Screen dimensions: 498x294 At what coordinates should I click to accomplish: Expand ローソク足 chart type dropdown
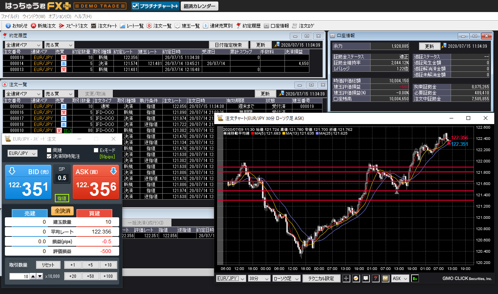[x=286, y=279]
